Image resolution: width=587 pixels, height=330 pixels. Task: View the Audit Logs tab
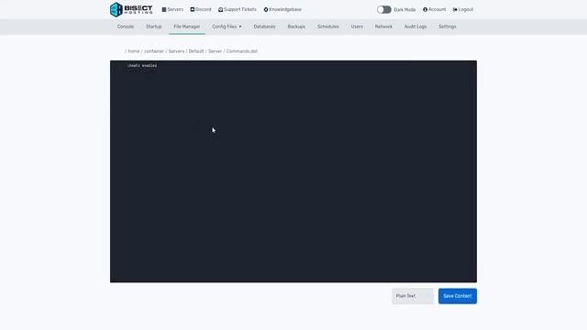[415, 27]
